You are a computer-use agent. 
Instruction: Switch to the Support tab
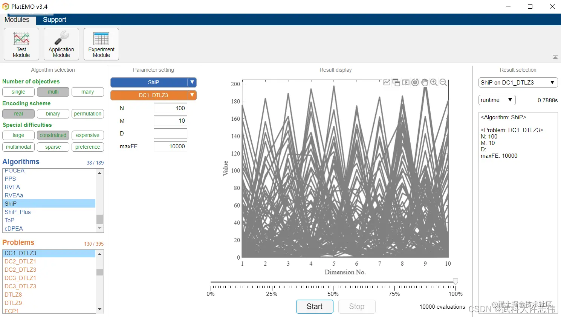pyautogui.click(x=55, y=20)
